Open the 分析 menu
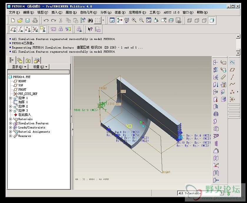The image size is (247, 203). click(x=106, y=12)
